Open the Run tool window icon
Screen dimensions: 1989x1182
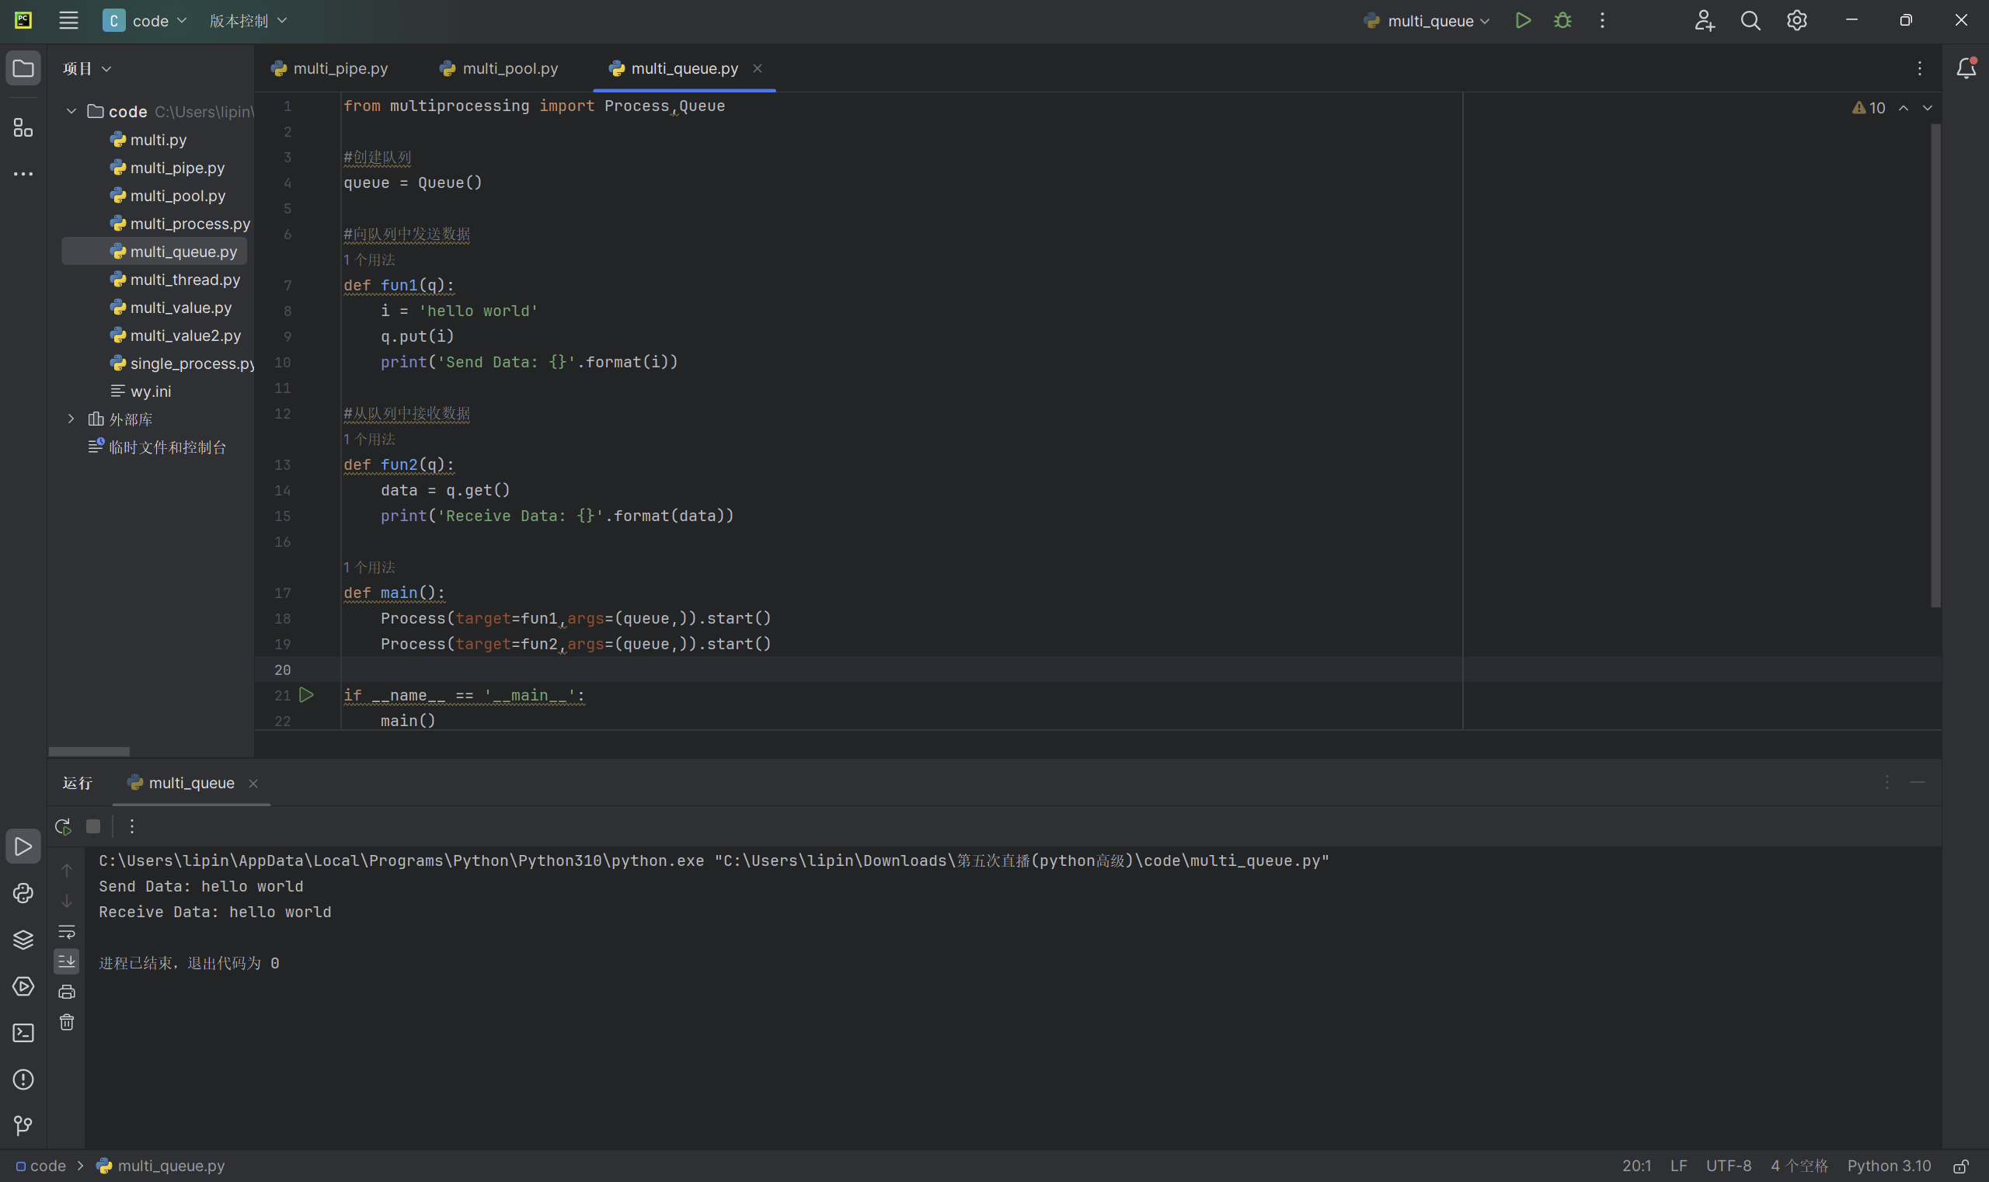(x=23, y=847)
